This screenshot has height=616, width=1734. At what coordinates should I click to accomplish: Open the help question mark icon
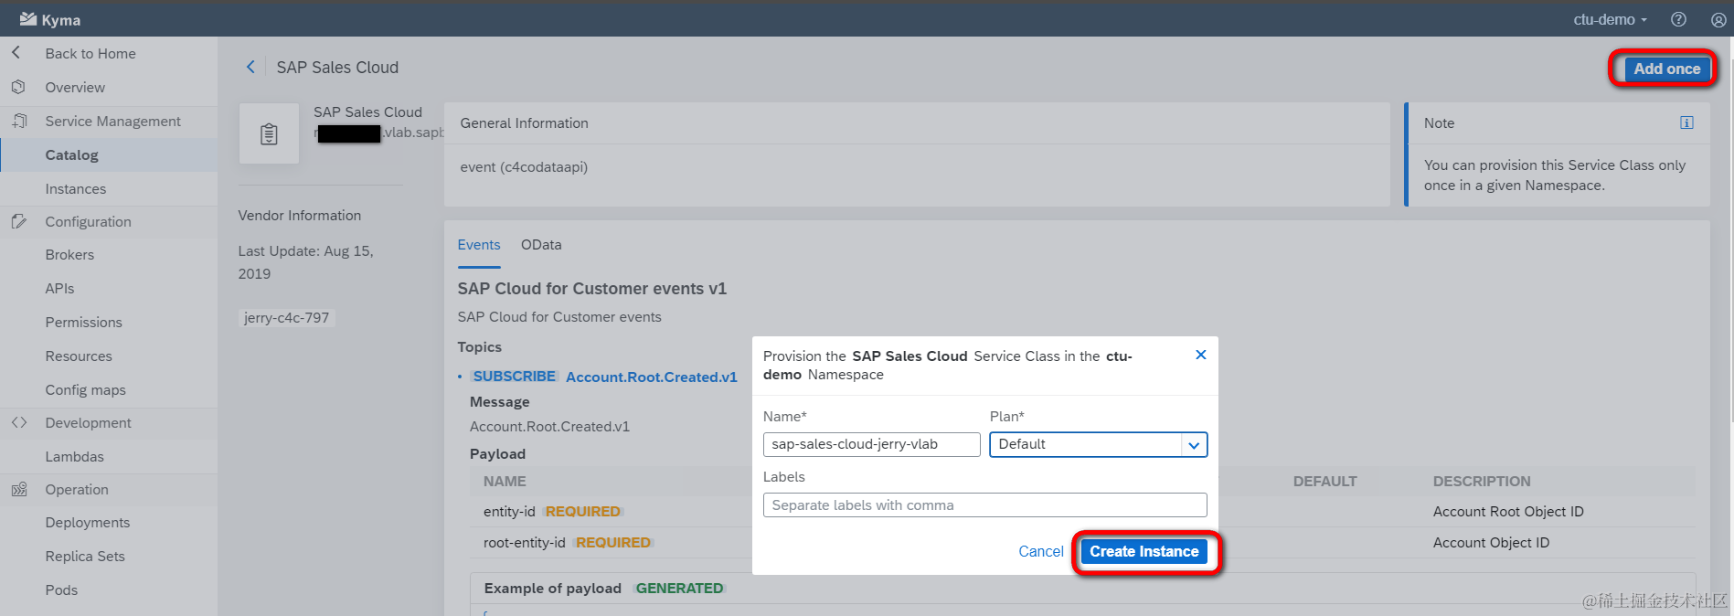click(x=1678, y=19)
